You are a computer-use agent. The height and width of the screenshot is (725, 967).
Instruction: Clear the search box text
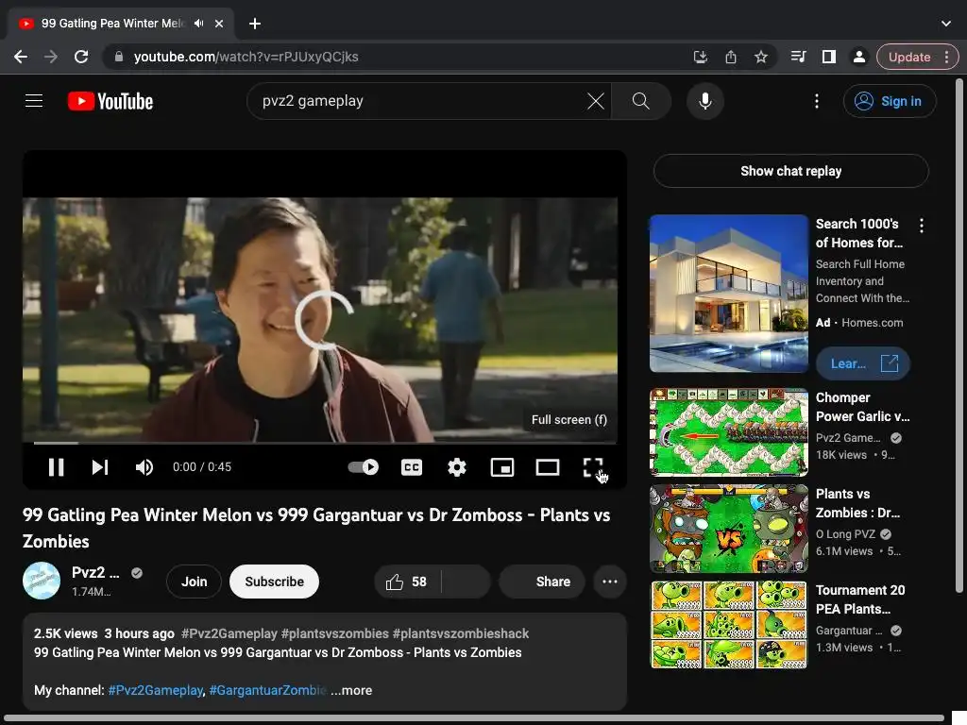(596, 100)
